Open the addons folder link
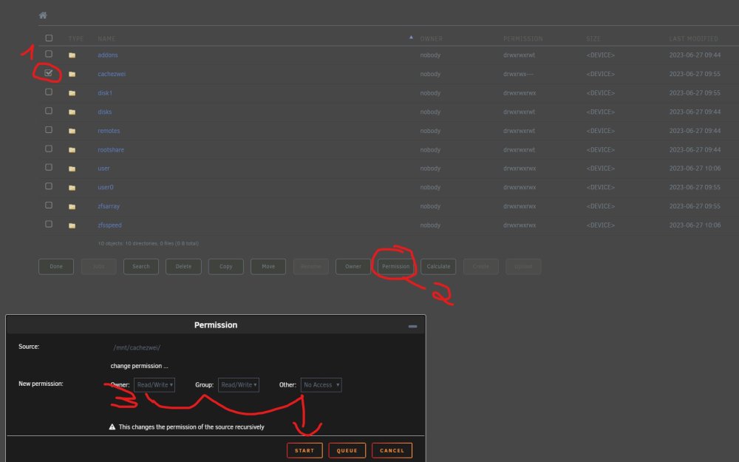 [x=108, y=55]
